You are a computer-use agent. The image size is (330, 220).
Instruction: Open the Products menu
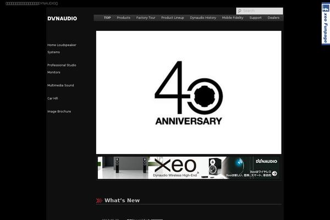click(124, 18)
